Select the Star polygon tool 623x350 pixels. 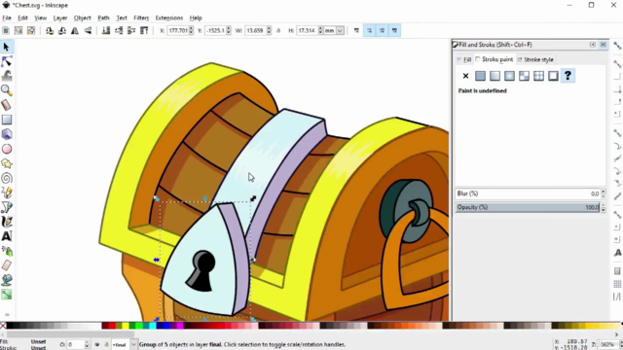[x=7, y=163]
